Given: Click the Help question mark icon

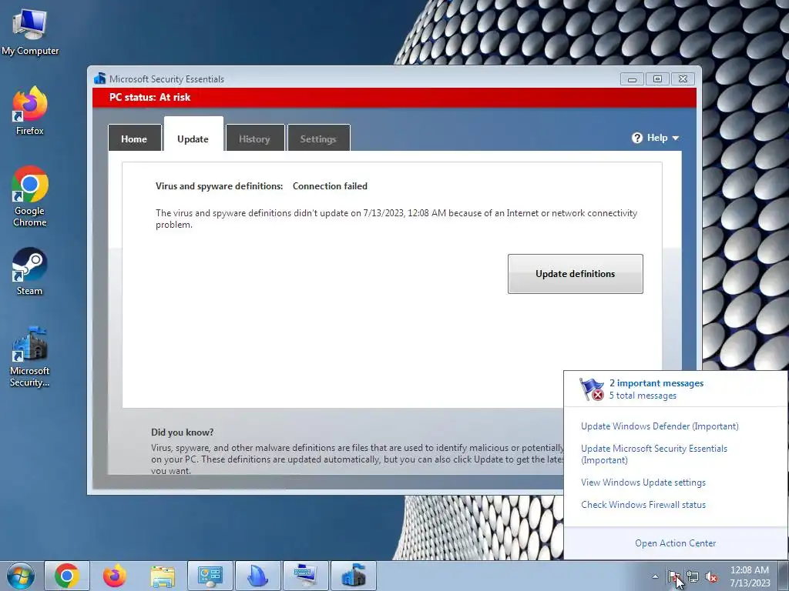Looking at the screenshot, I should click(x=637, y=138).
